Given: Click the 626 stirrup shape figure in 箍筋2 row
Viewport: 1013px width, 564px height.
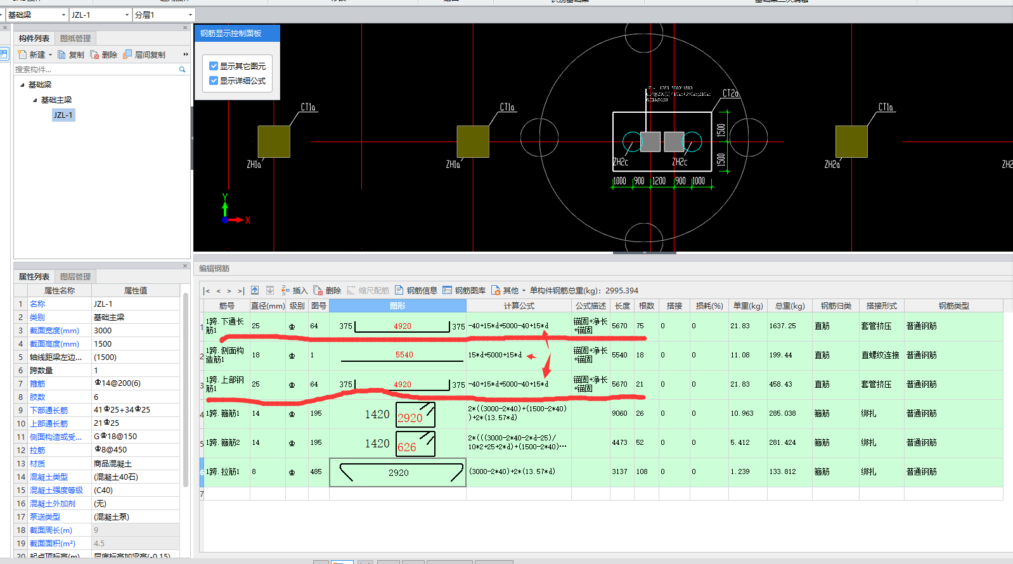Looking at the screenshot, I should point(415,444).
